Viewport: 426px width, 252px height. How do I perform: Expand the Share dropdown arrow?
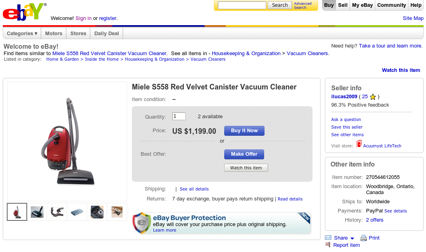pyautogui.click(x=352, y=238)
